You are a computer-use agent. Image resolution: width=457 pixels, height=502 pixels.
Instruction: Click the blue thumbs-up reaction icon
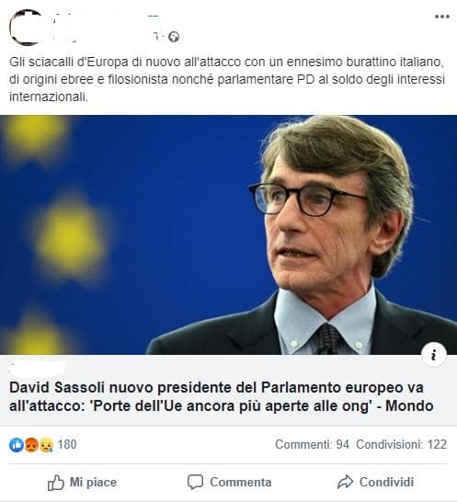point(17,445)
